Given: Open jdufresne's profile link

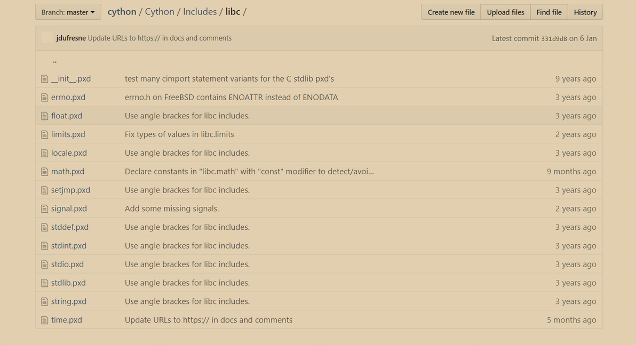Looking at the screenshot, I should [x=71, y=38].
